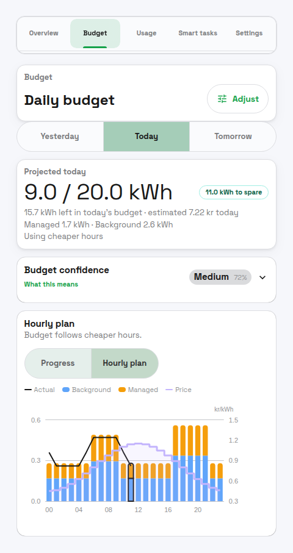The image size is (293, 553).
Task: Select the Hourly plan chart toggle
Action: pos(125,363)
